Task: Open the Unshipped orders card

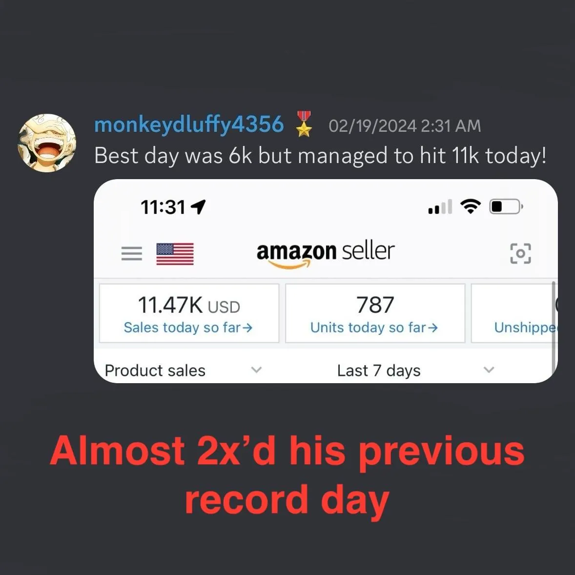Action: coord(514,313)
